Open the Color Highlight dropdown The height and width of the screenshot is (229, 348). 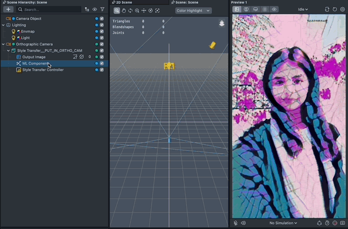coord(193,10)
